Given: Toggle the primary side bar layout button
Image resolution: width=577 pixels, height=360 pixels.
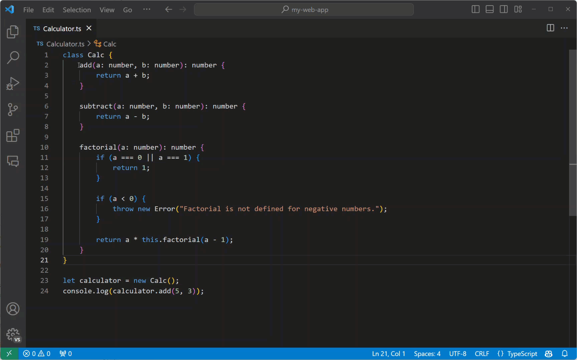Looking at the screenshot, I should [x=475, y=9].
